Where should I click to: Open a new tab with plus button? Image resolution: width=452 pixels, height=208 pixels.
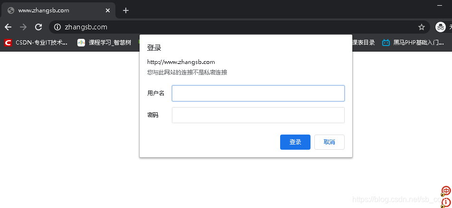126,10
